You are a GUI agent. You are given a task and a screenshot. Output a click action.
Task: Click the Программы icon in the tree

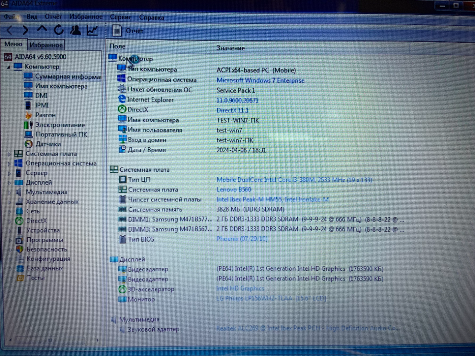(x=19, y=240)
